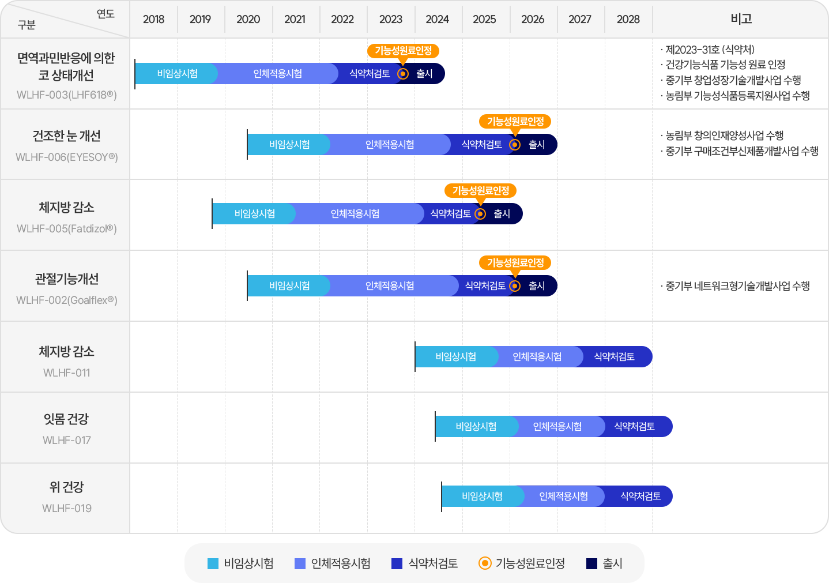Viewport: 829px width, 583px height.
Task: Click the 2025 year column header
Action: 484,20
